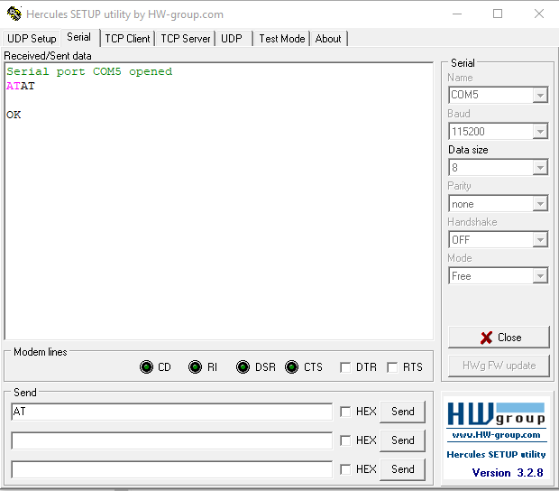Click the 'Hercules SETUP utility' blue label
The image size is (559, 491).
(496, 455)
